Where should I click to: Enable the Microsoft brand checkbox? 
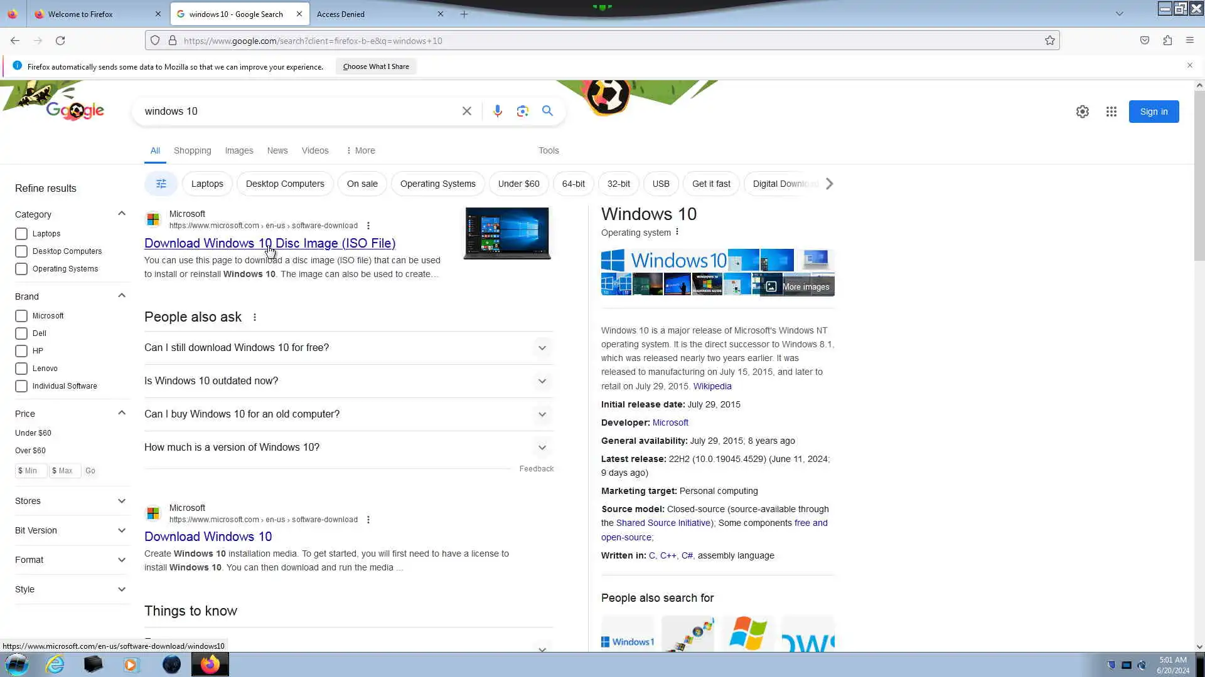pyautogui.click(x=21, y=316)
